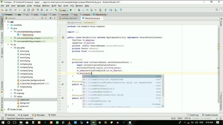Collapse the app module tree node
The height and width of the screenshot is (125, 223).
point(5,22)
